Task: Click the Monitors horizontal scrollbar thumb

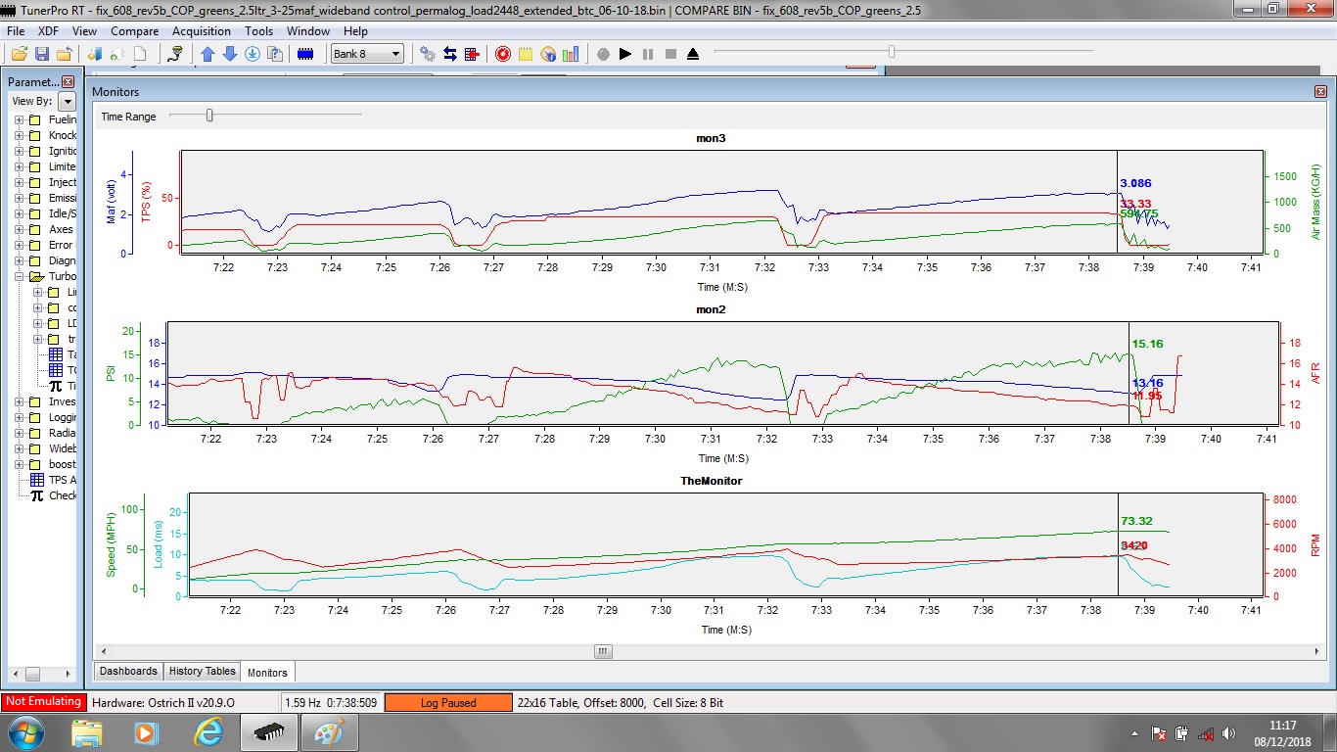Action: pos(603,651)
